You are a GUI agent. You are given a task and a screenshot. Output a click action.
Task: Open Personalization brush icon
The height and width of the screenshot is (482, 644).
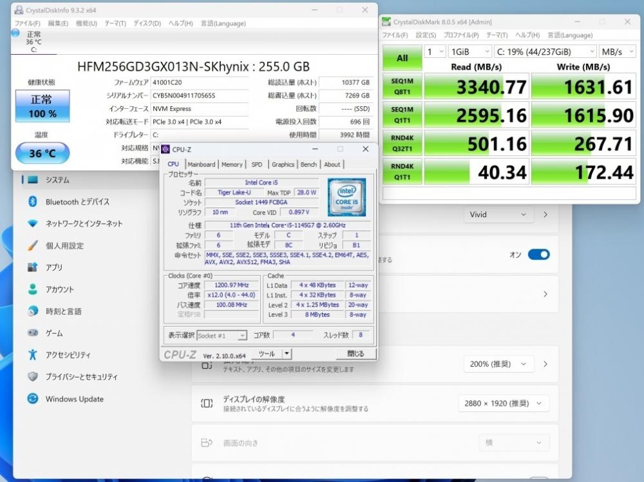point(32,246)
